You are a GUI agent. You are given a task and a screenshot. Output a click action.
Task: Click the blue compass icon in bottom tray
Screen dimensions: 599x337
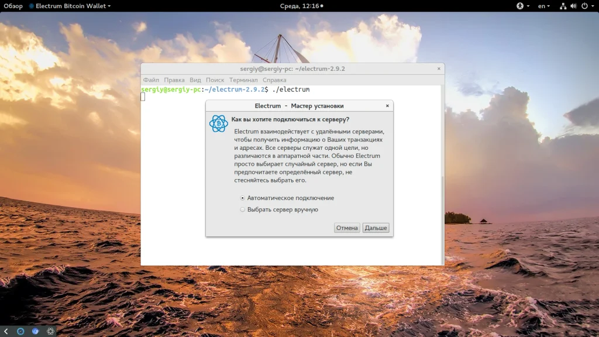pos(20,331)
